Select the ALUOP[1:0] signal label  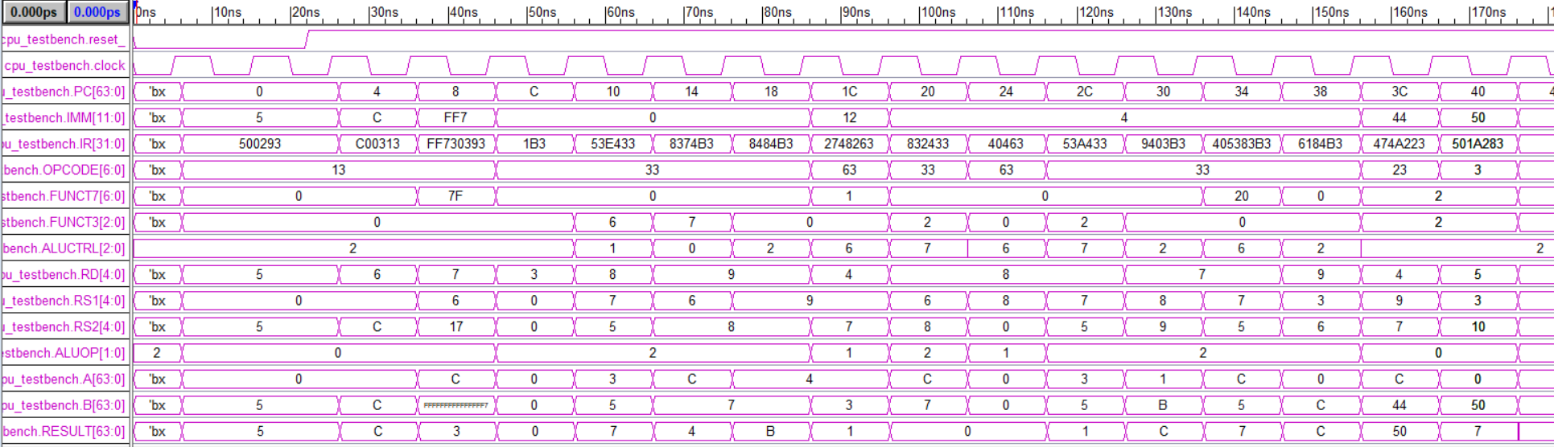click(x=64, y=353)
